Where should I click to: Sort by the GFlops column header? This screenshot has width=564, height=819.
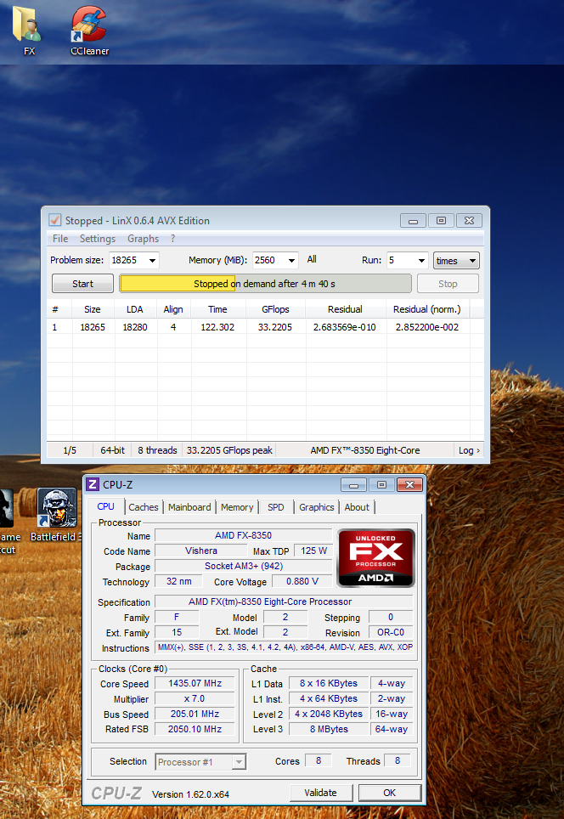pyautogui.click(x=275, y=309)
